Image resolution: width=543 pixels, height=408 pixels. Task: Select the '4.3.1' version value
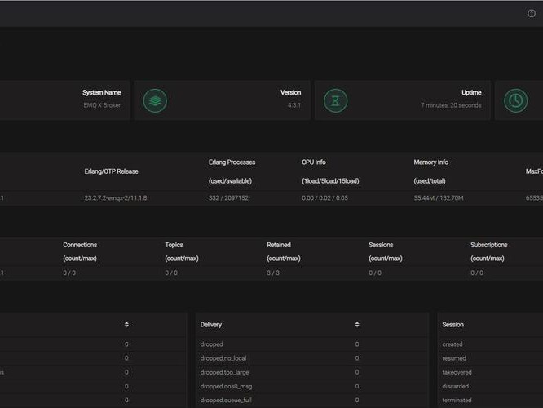294,105
